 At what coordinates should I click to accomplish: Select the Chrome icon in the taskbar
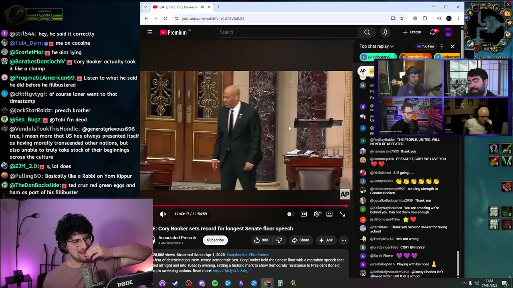click(x=267, y=284)
